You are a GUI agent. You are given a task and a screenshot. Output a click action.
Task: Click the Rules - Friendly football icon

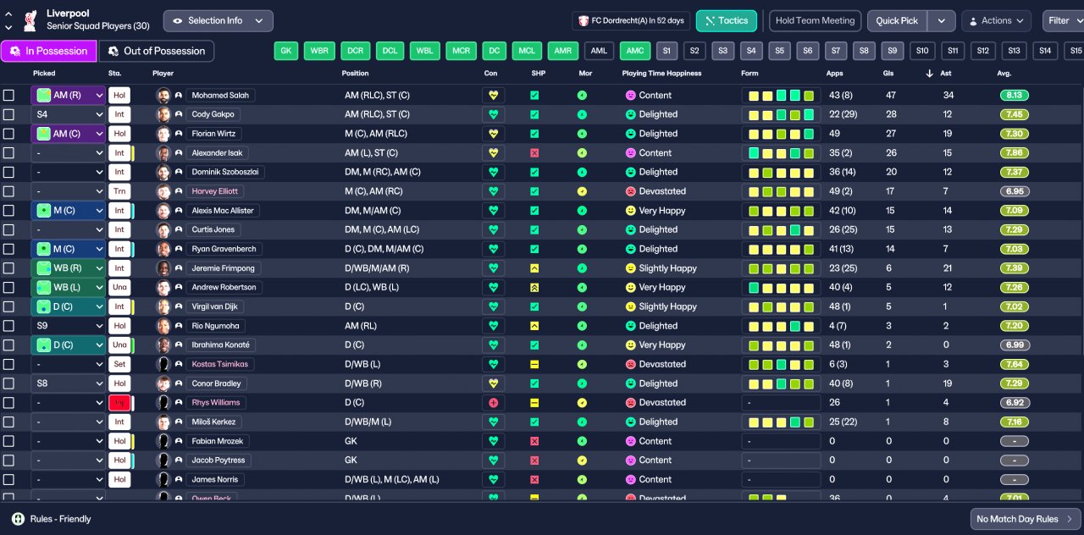coord(18,519)
